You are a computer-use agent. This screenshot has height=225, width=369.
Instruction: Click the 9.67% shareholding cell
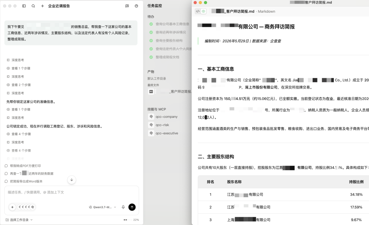pyautogui.click(x=356, y=220)
